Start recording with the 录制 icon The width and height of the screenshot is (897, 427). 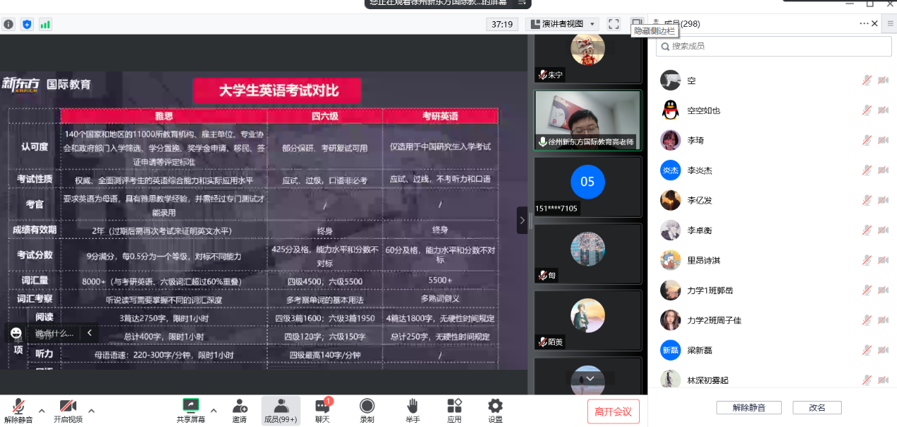(367, 410)
